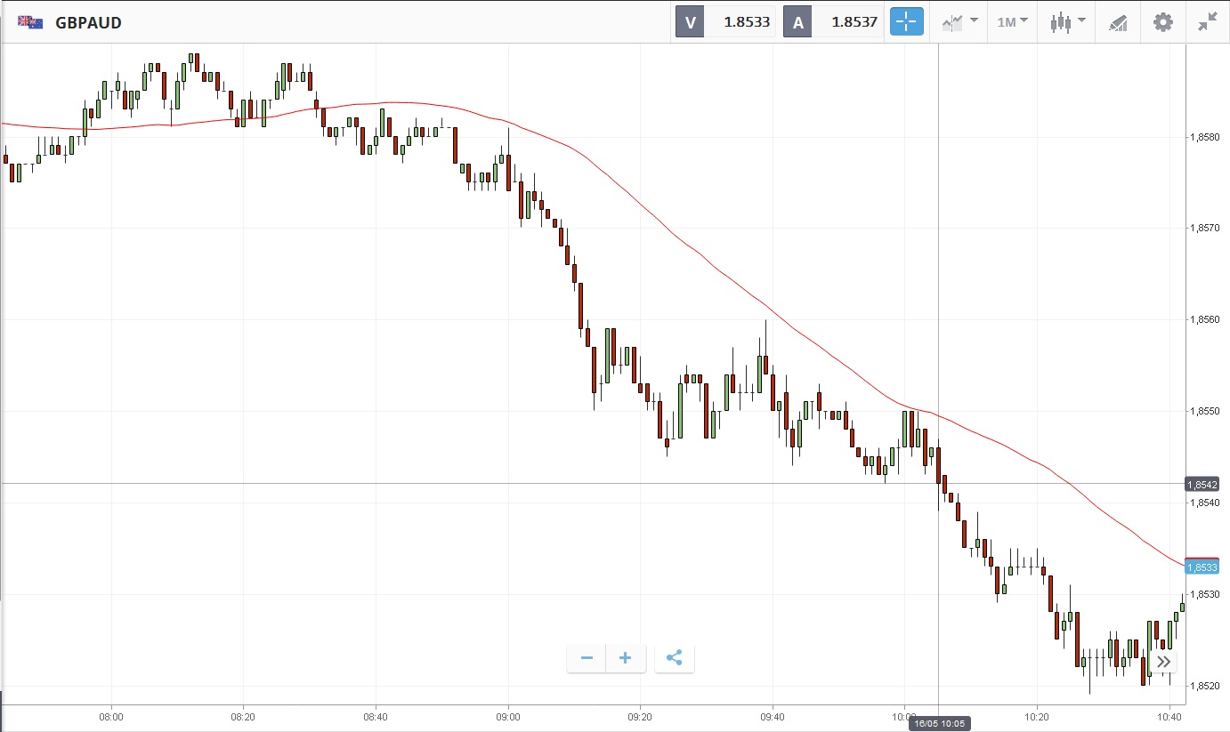Click the 09:00 time axis label

(508, 716)
